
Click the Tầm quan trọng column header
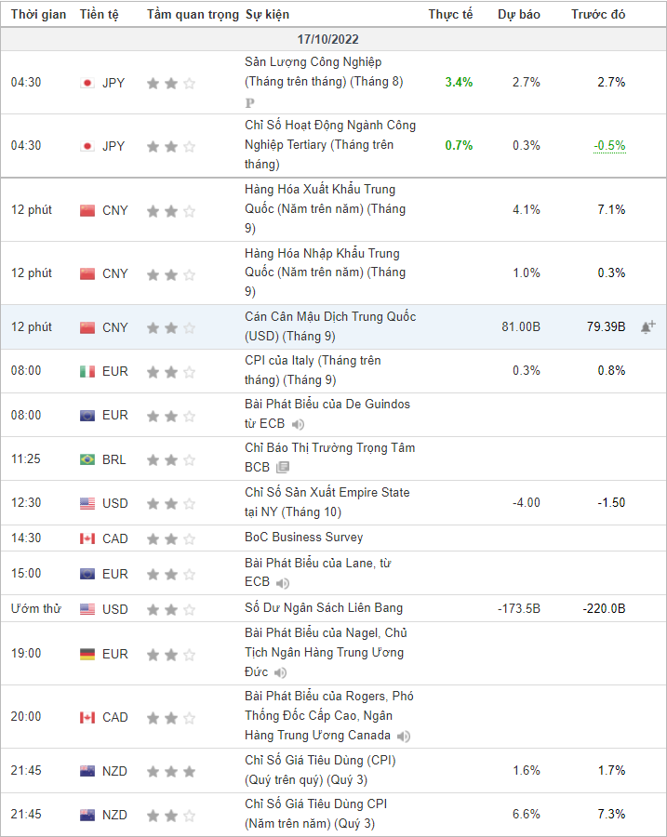click(x=193, y=14)
